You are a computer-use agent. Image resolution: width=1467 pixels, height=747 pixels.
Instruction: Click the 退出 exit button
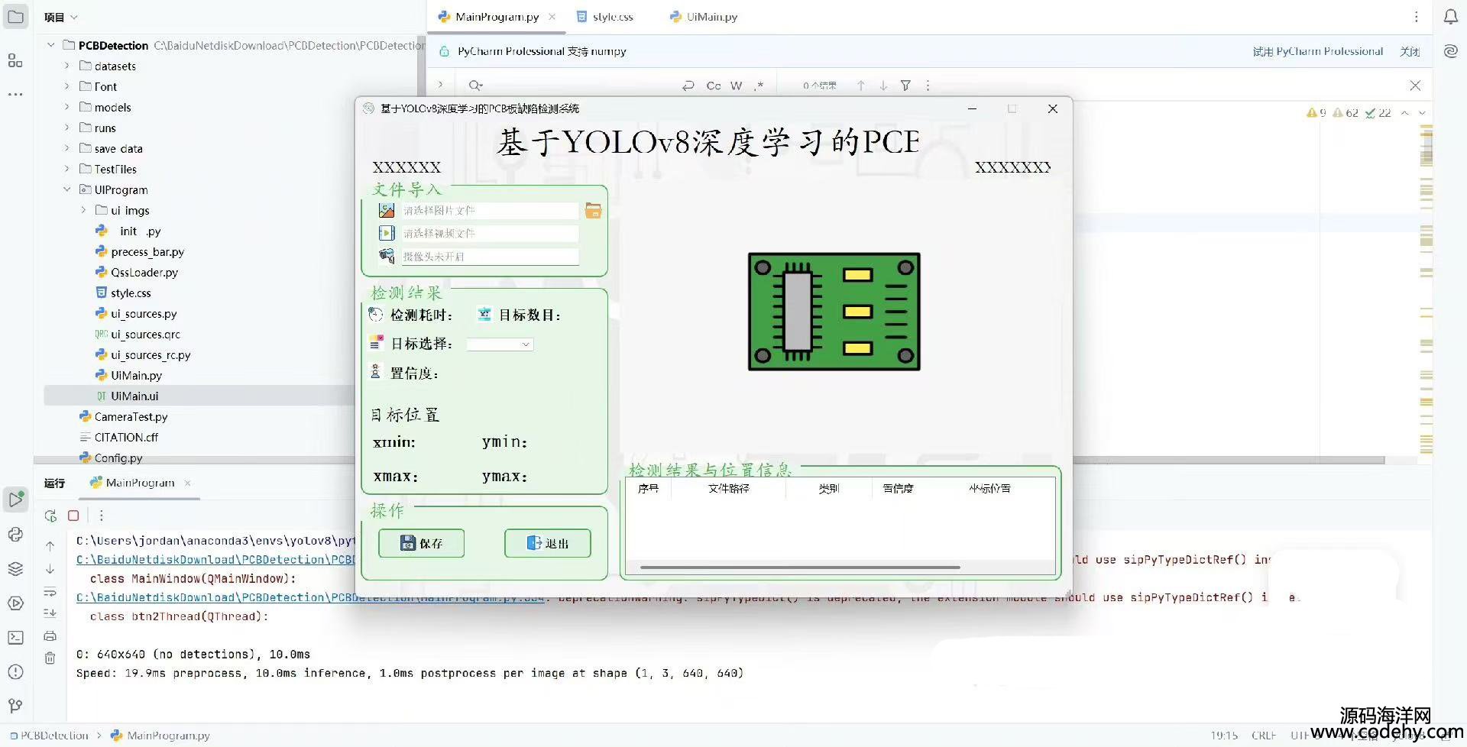coord(547,543)
